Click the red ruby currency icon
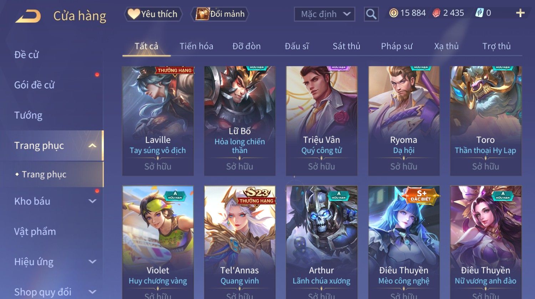 coord(436,13)
